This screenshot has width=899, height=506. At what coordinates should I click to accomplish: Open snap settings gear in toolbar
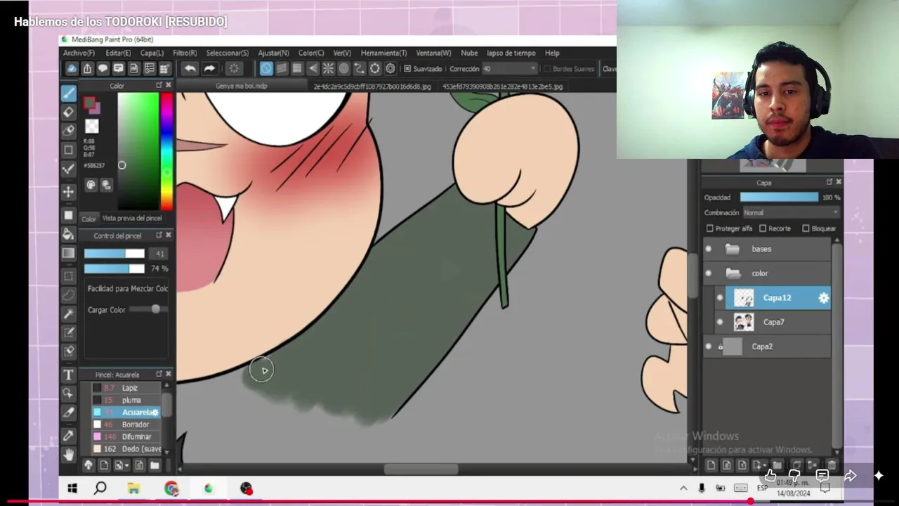pos(391,68)
